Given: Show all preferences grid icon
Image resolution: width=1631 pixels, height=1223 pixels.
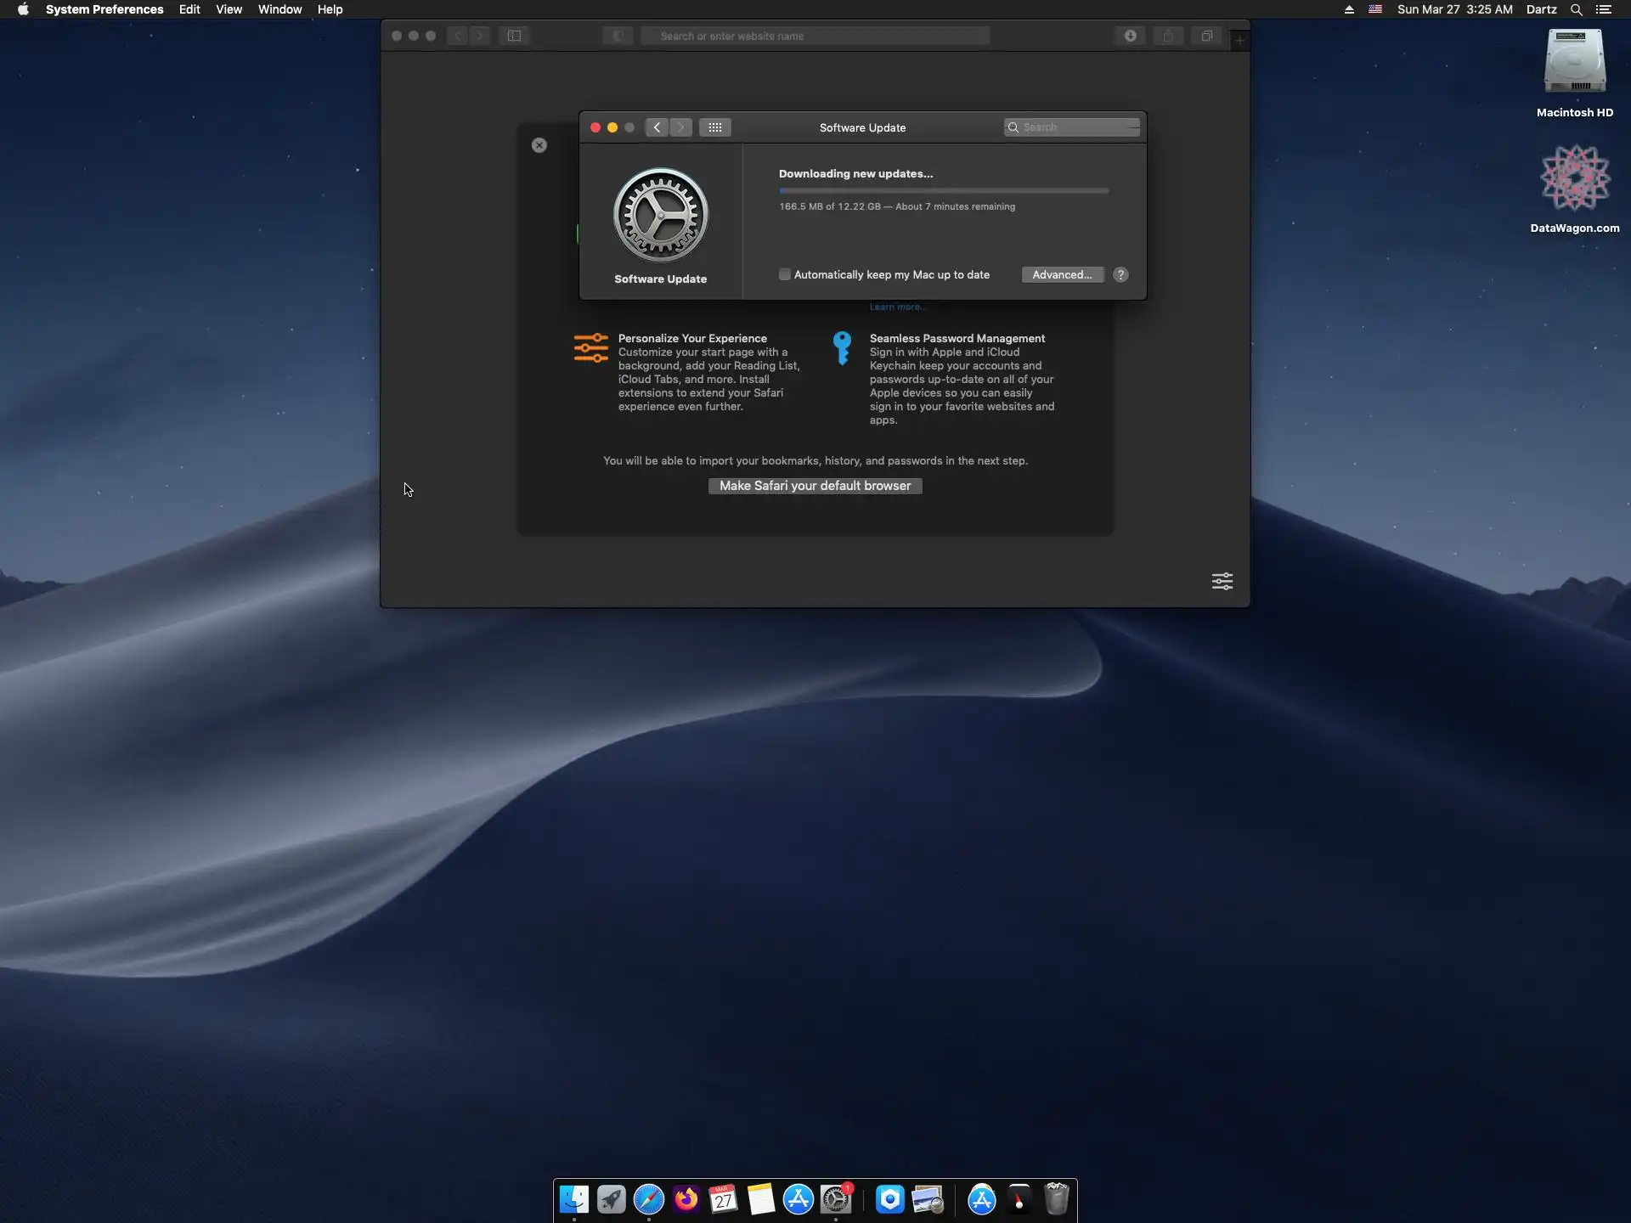Looking at the screenshot, I should click(714, 127).
